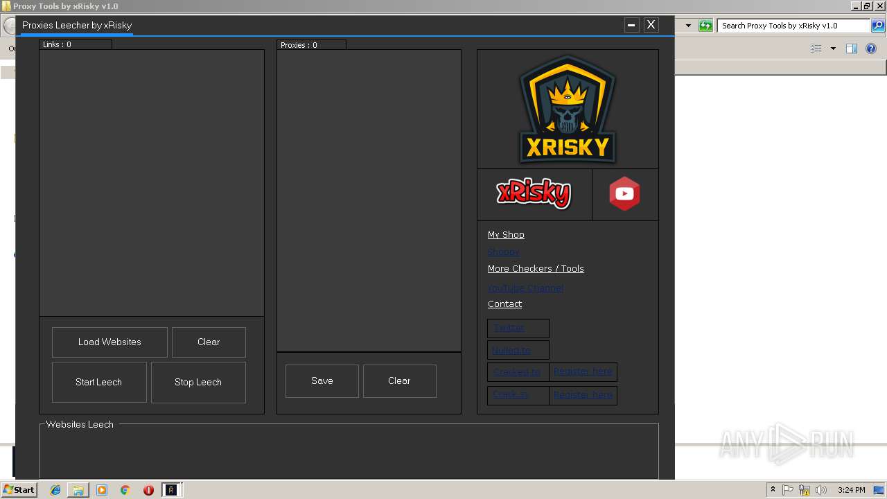Restore down the Explorer window

click(867, 6)
